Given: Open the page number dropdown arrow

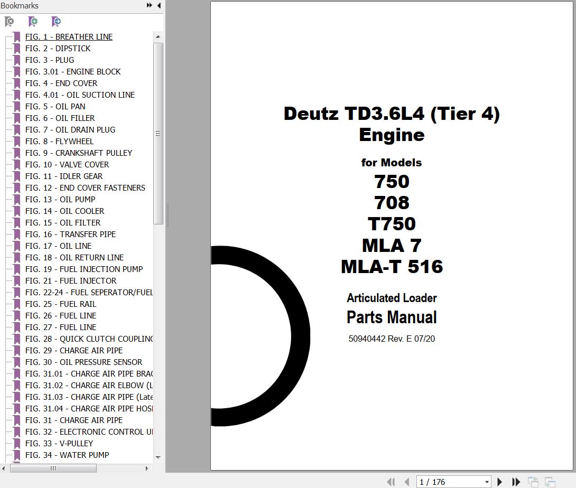Looking at the screenshot, I should click(487, 482).
